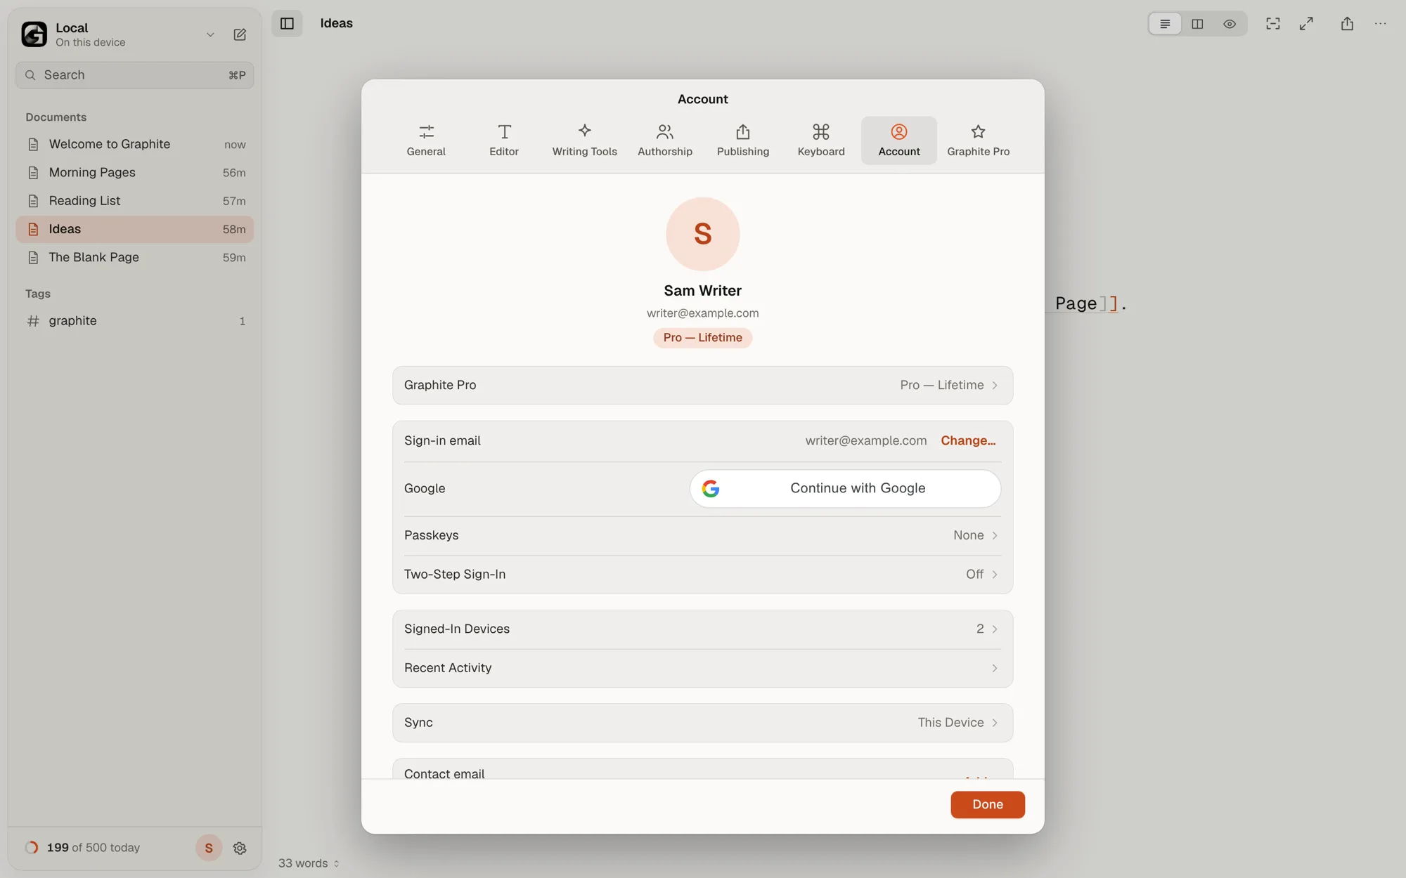Select the editor-only view mode icon
Screen dimensions: 1406x878
point(1165,24)
